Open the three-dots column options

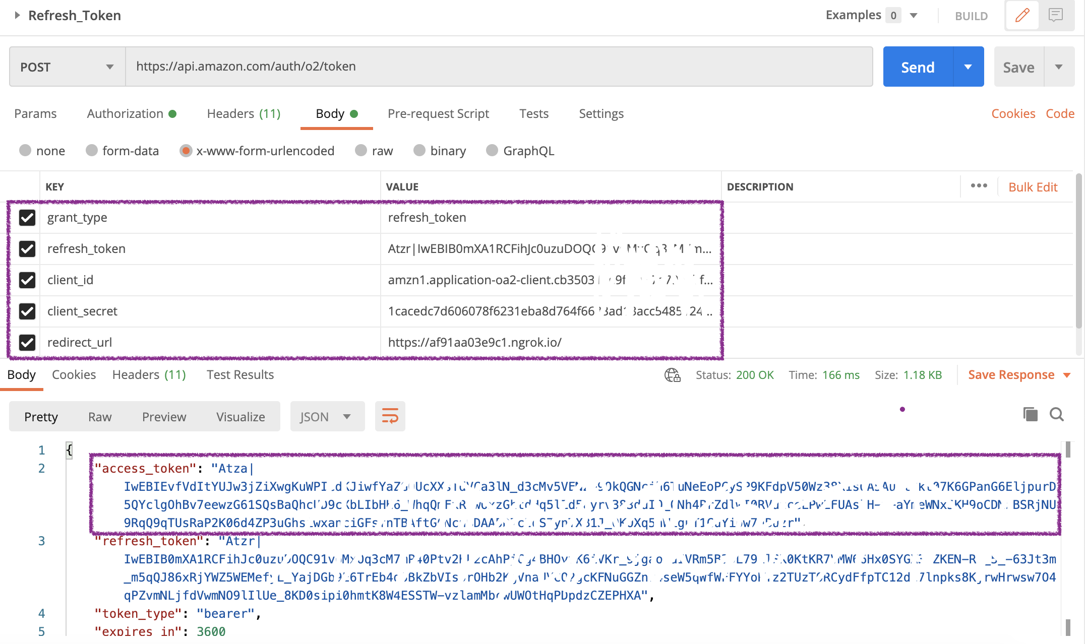(x=979, y=186)
